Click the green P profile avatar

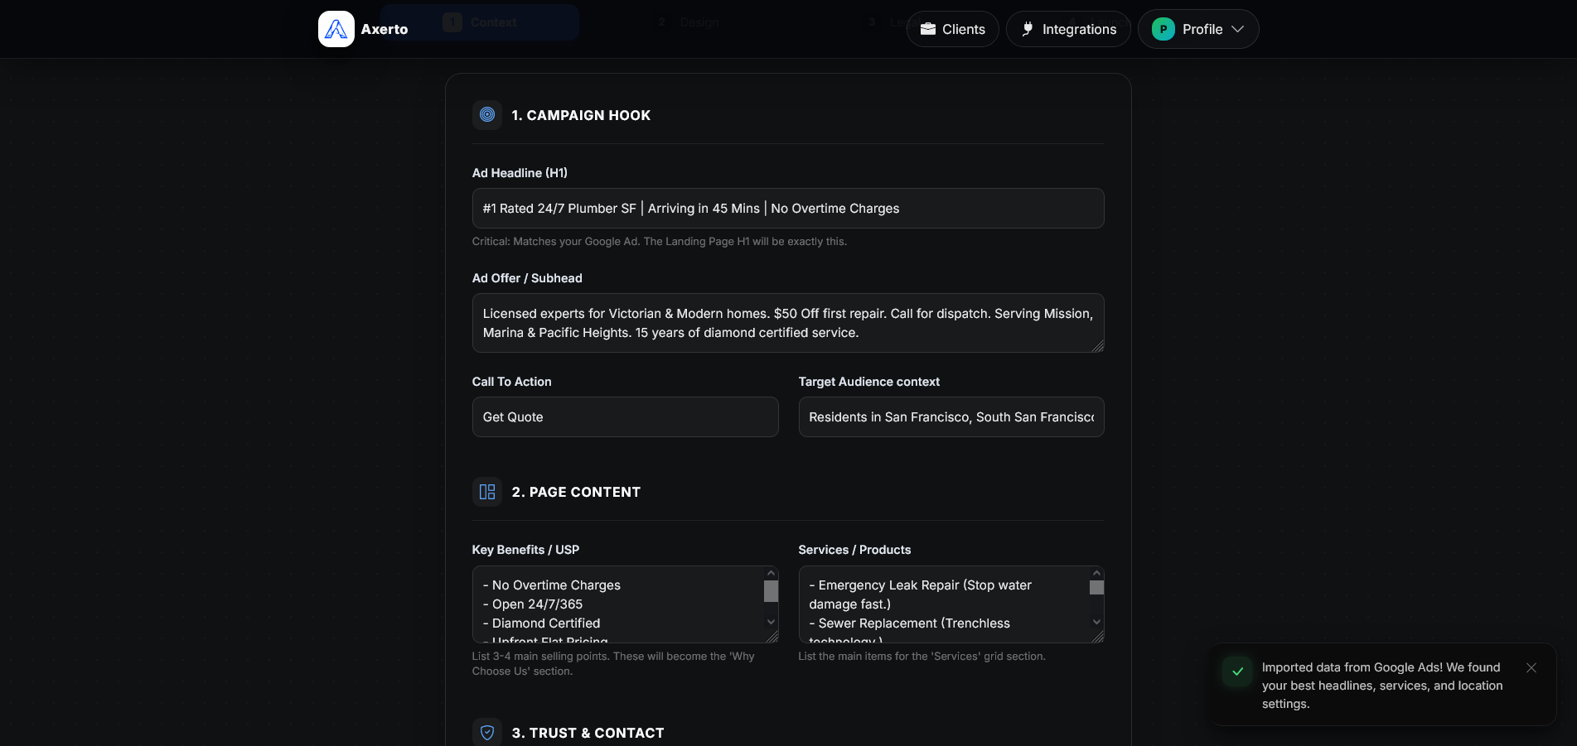[1163, 29]
